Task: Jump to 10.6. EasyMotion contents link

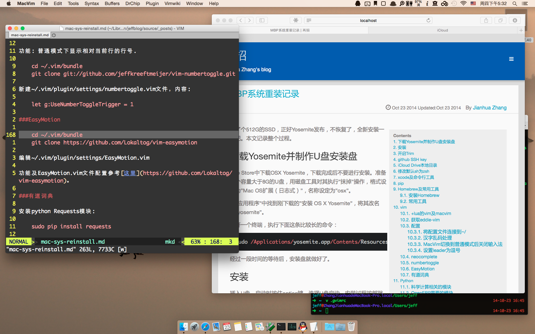Action: point(417,269)
